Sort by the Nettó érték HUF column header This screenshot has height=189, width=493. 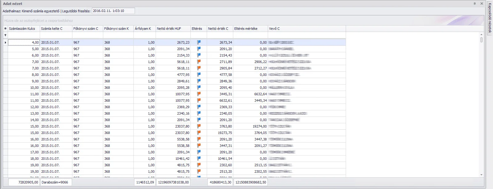click(169, 29)
